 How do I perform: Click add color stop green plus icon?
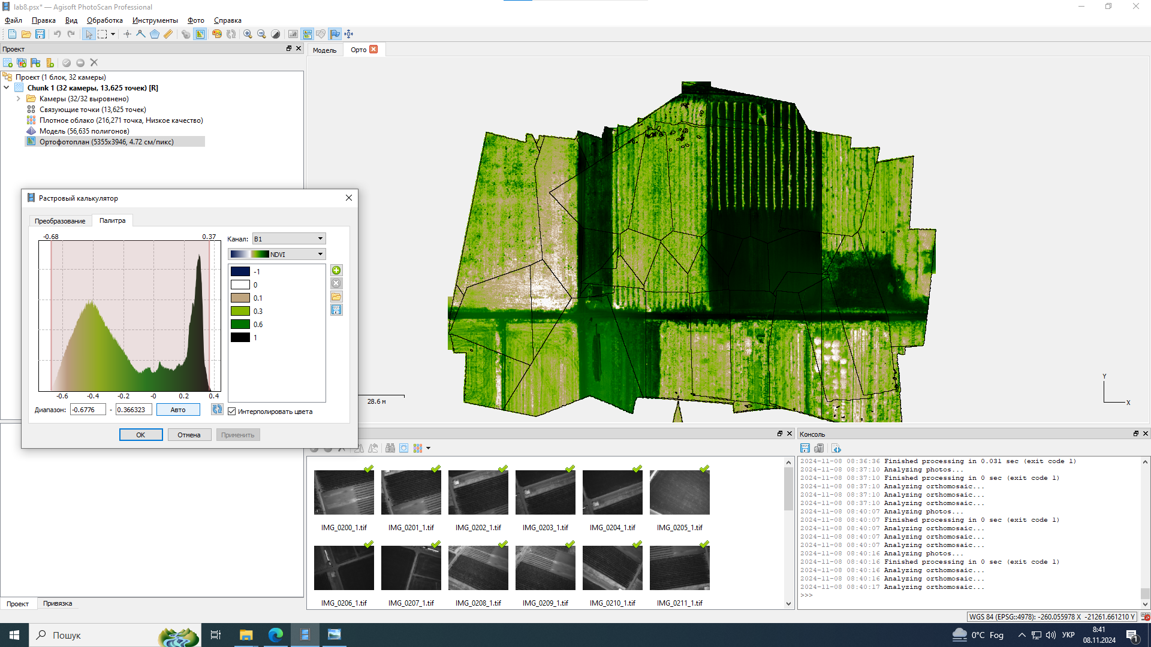pos(336,271)
